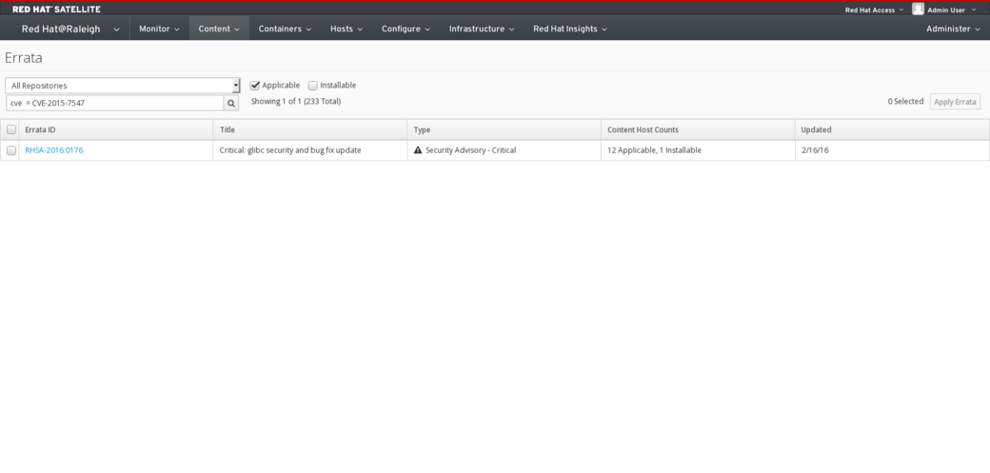Click the search magnifier button
This screenshot has height=473, width=990.
click(231, 103)
